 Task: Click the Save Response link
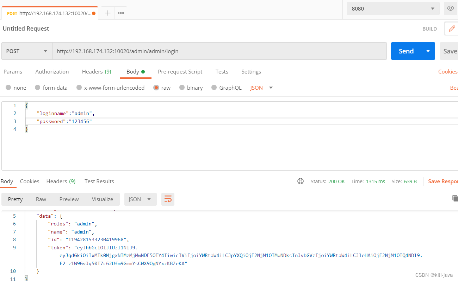pos(443,181)
